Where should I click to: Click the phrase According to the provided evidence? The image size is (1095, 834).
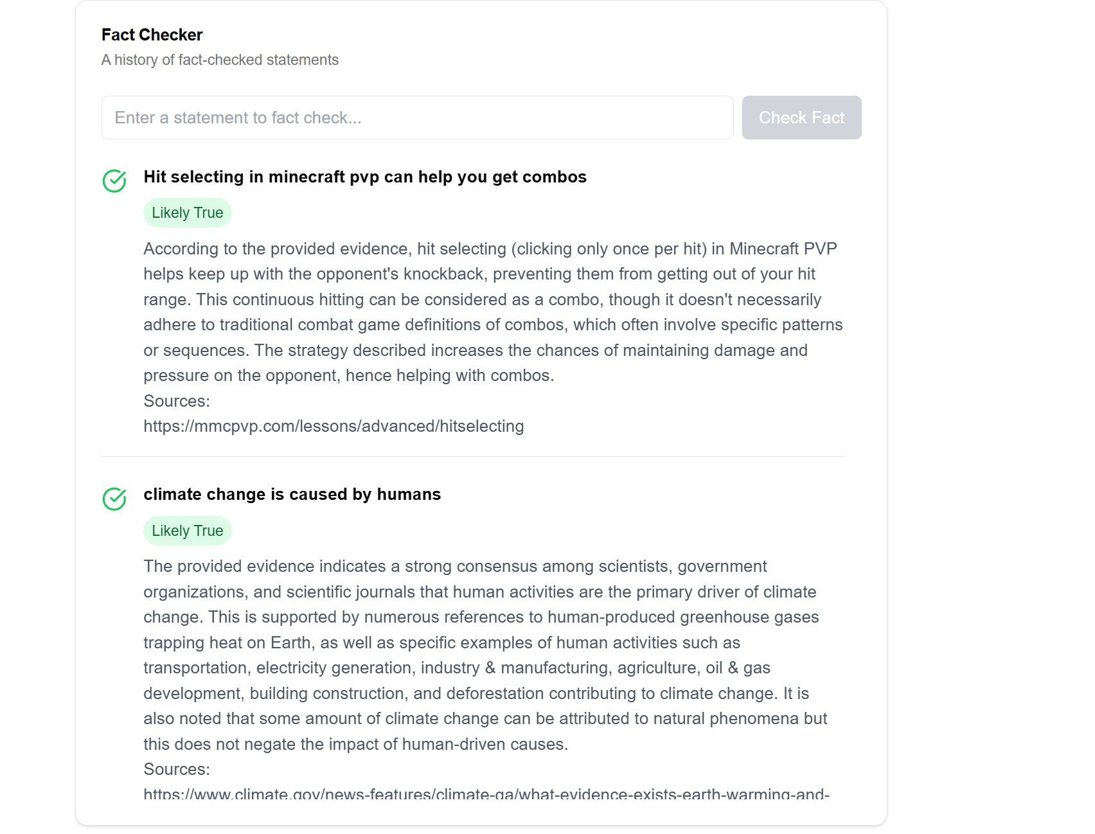(x=277, y=249)
